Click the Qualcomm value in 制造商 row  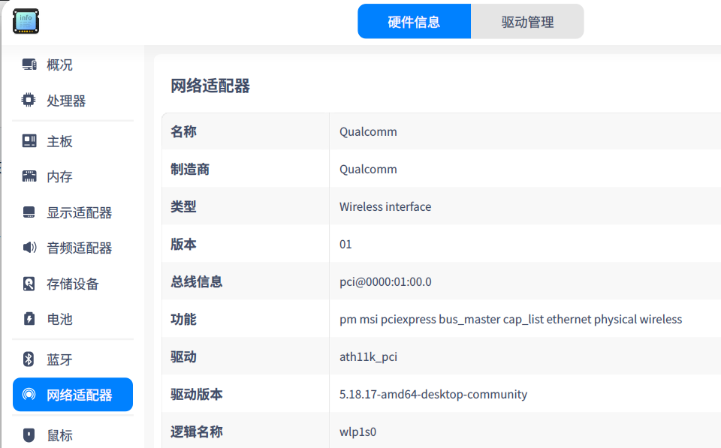[x=368, y=169]
